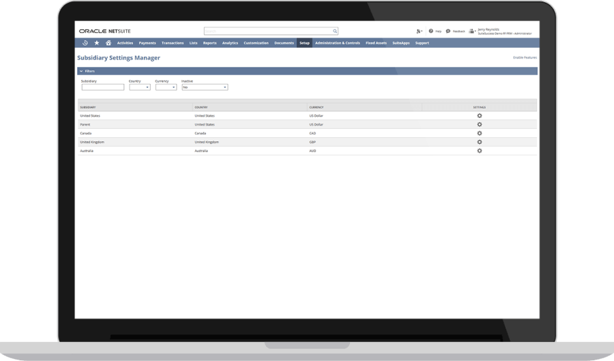614x361 pixels.
Task: Open settings gear for United States subsidiary
Action: coord(480,116)
